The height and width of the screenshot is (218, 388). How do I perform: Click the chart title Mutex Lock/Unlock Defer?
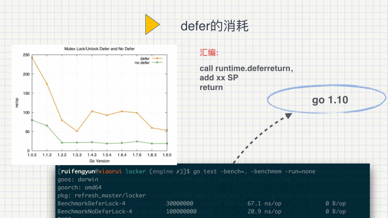(x=99, y=48)
